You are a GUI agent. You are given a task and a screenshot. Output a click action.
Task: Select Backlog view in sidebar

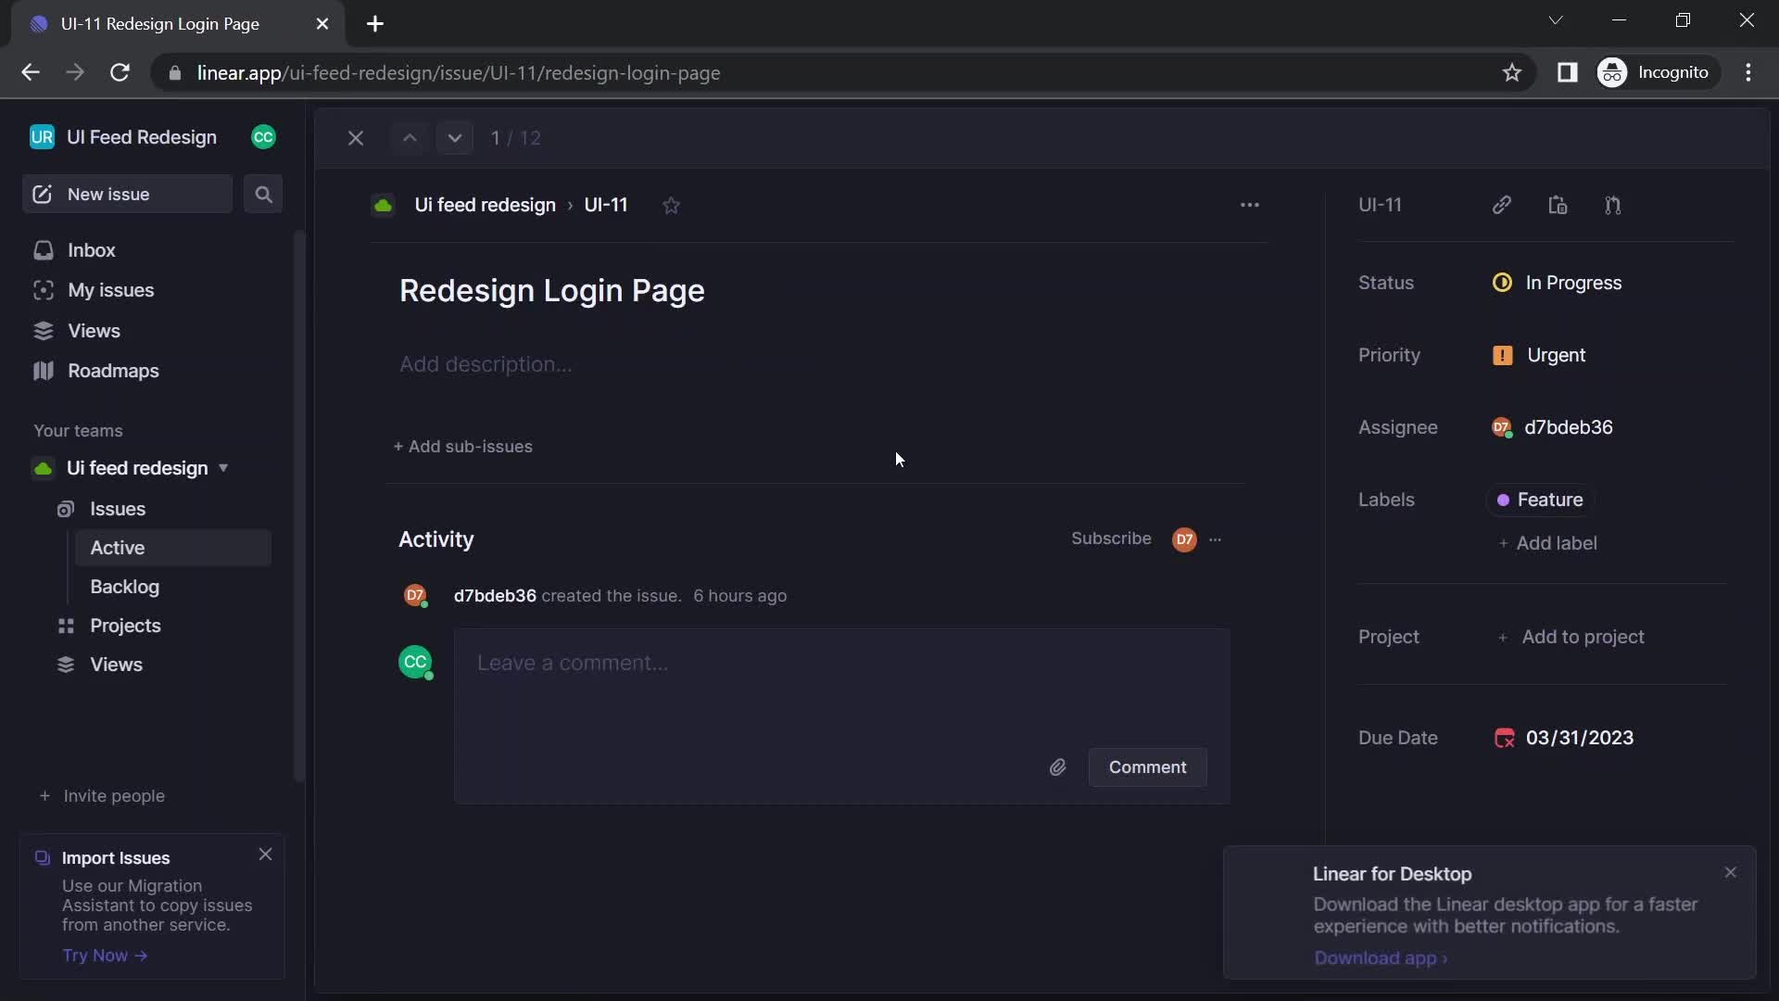[123, 587]
